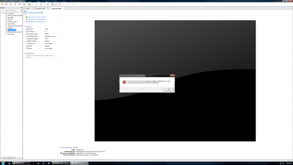Image resolution: width=293 pixels, height=165 pixels.
Task: Click the stretch guest toolbar icon
Action: pos(73,4)
